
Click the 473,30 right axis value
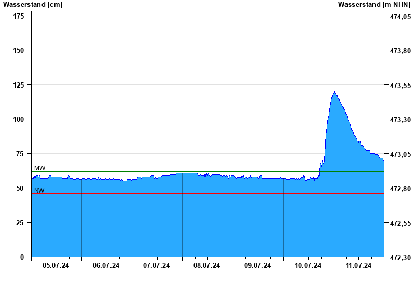(x=400, y=120)
